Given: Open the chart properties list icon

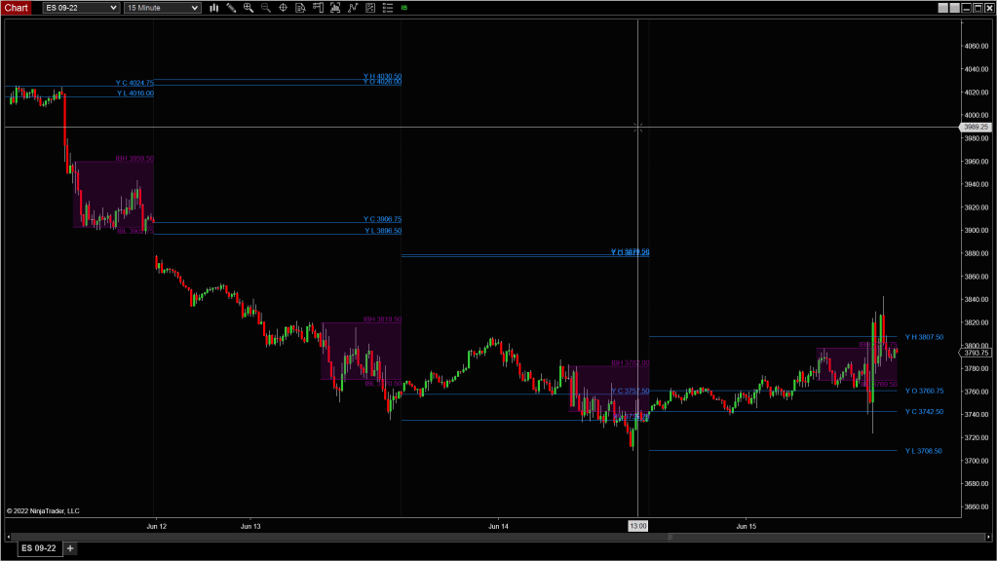Looking at the screenshot, I should pyautogui.click(x=385, y=8).
